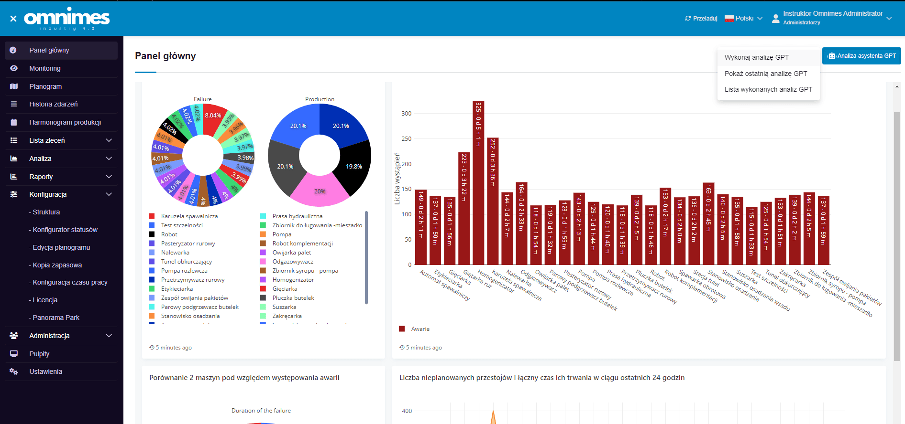Expand the Administracja submenu chevron

coord(109,336)
